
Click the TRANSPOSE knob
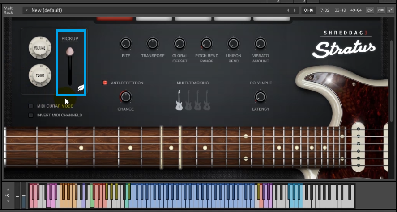tap(153, 44)
